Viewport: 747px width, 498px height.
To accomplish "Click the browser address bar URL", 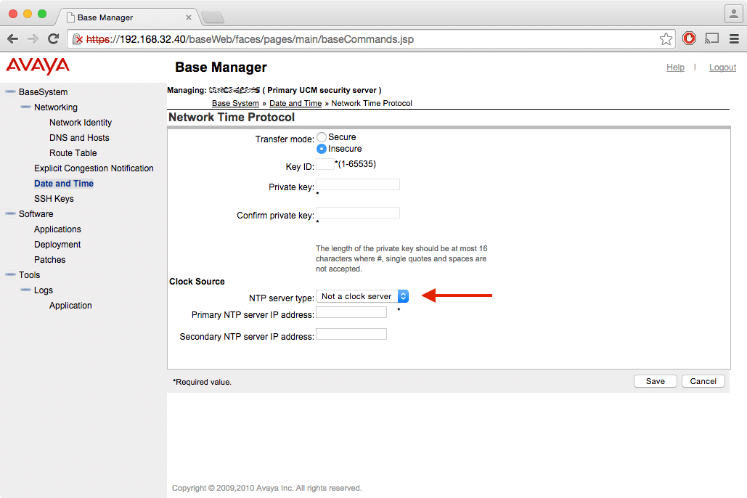I will 250,39.
